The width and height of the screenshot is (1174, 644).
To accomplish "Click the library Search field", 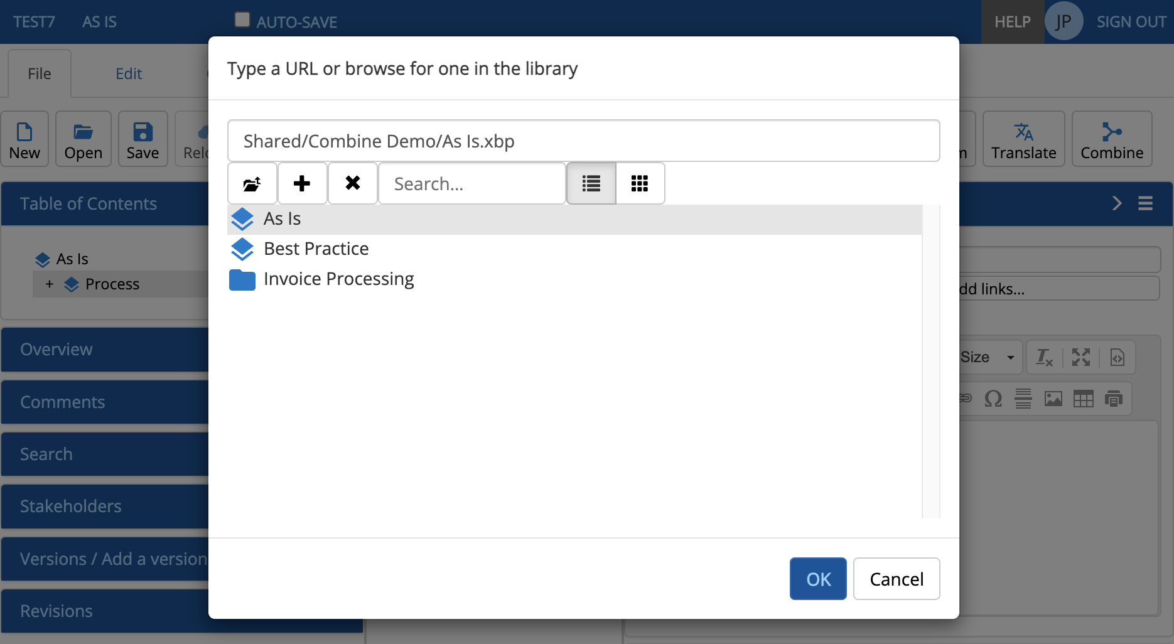I will pyautogui.click(x=472, y=184).
